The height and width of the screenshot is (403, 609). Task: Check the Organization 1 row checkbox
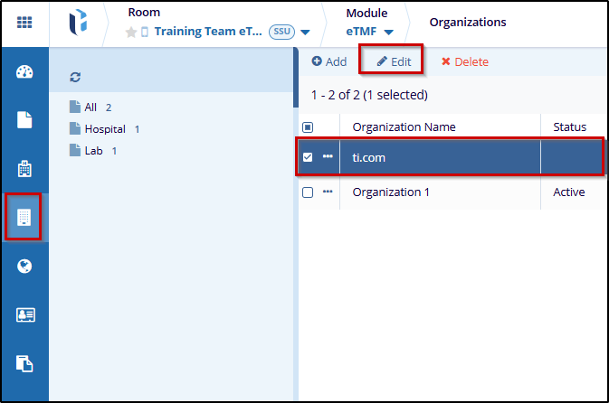tap(308, 192)
